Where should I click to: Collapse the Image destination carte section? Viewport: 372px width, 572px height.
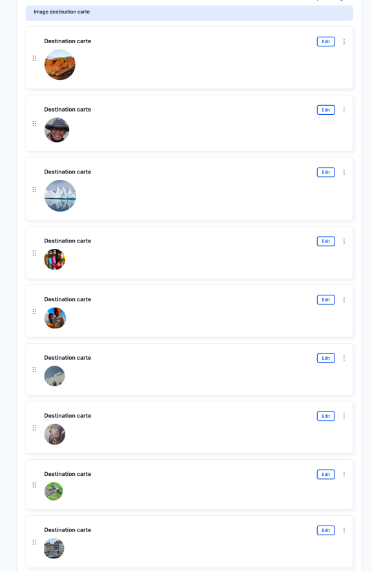click(189, 13)
